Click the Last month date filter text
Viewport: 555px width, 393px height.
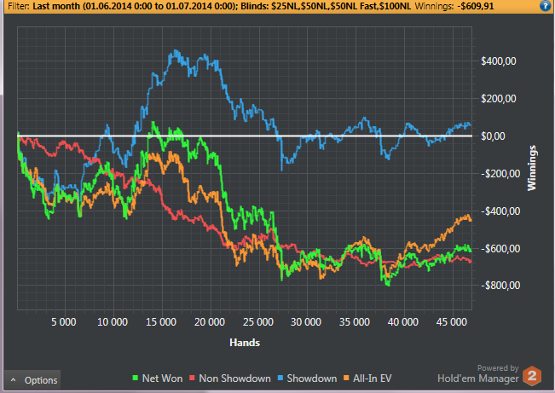point(135,6)
